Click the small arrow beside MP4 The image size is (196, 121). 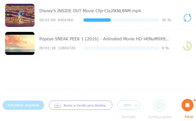point(136,105)
